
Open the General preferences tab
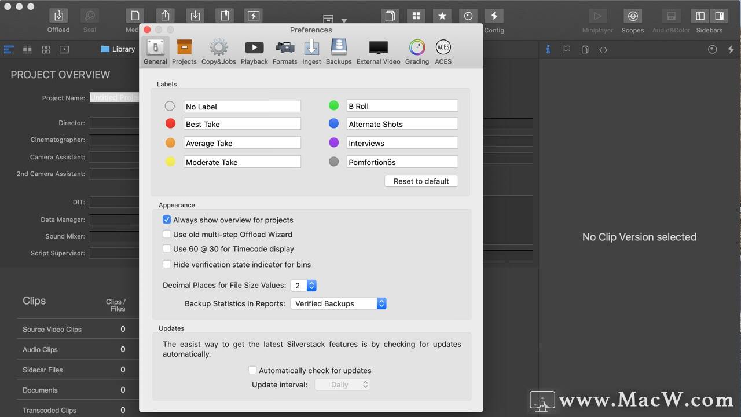155,52
